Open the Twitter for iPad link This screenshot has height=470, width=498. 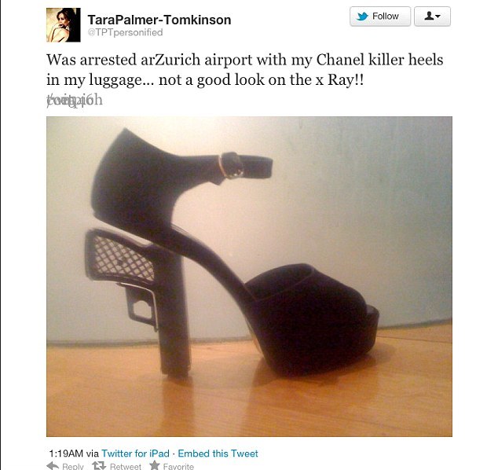click(x=135, y=453)
